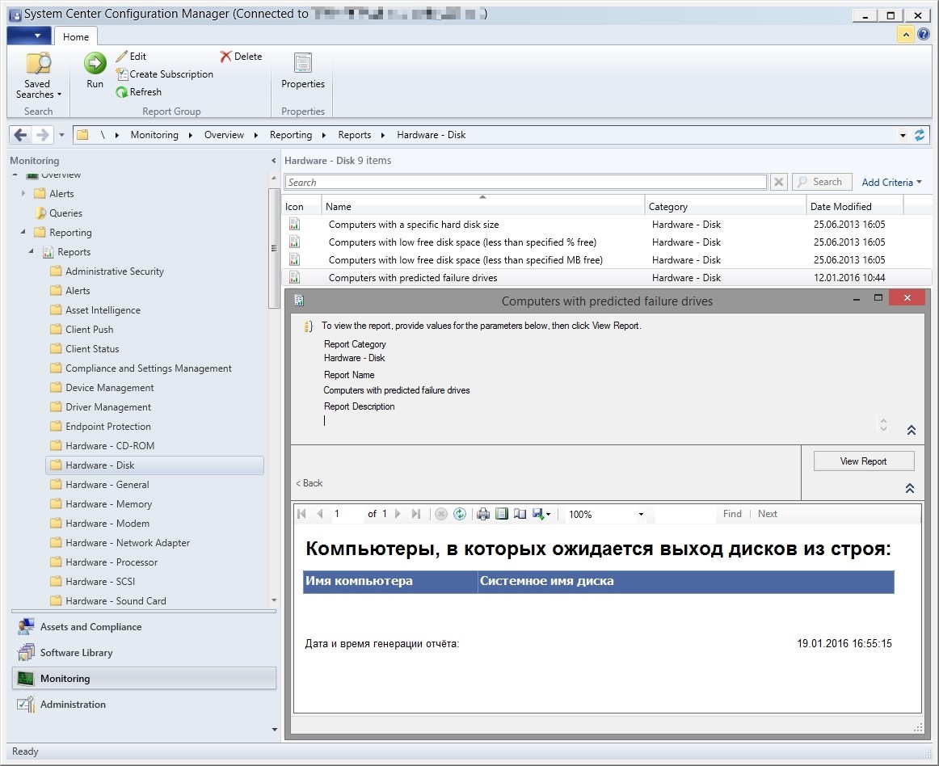Click Reports in breadcrumb bar
The height and width of the screenshot is (766, 939).
355,136
